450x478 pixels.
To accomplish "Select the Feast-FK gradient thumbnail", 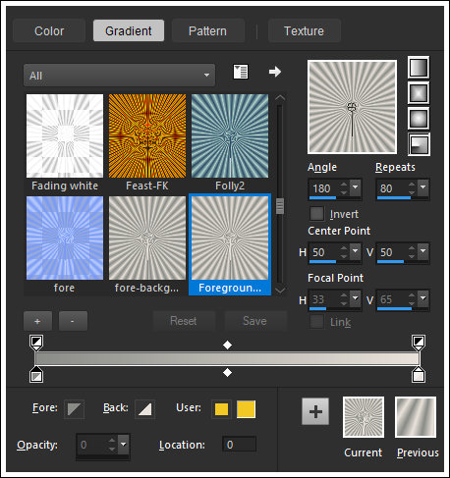I will [147, 136].
